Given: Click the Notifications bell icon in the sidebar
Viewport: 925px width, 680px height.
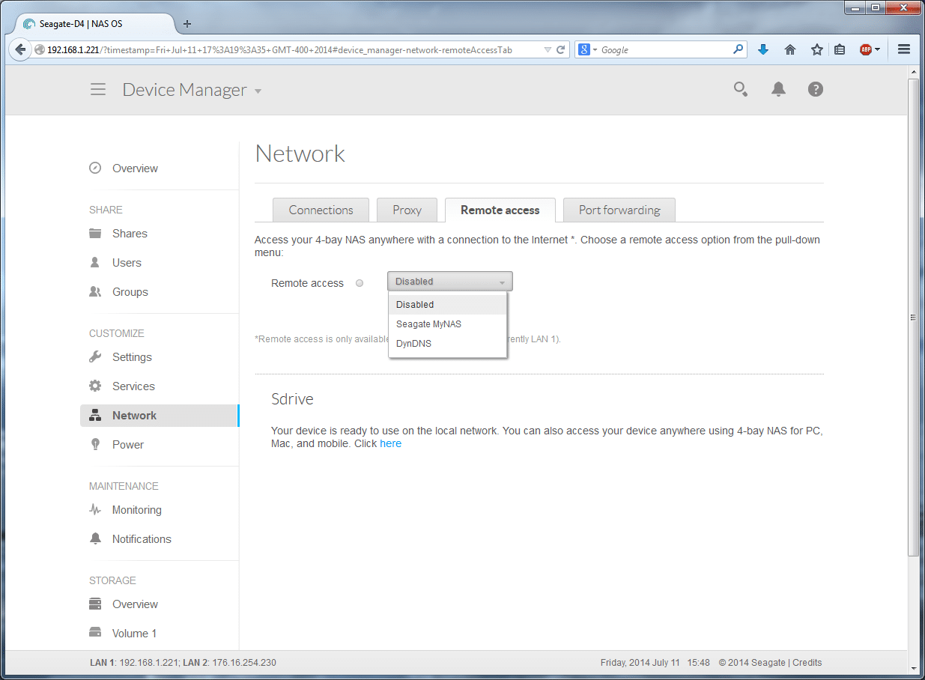Looking at the screenshot, I should pyautogui.click(x=95, y=538).
